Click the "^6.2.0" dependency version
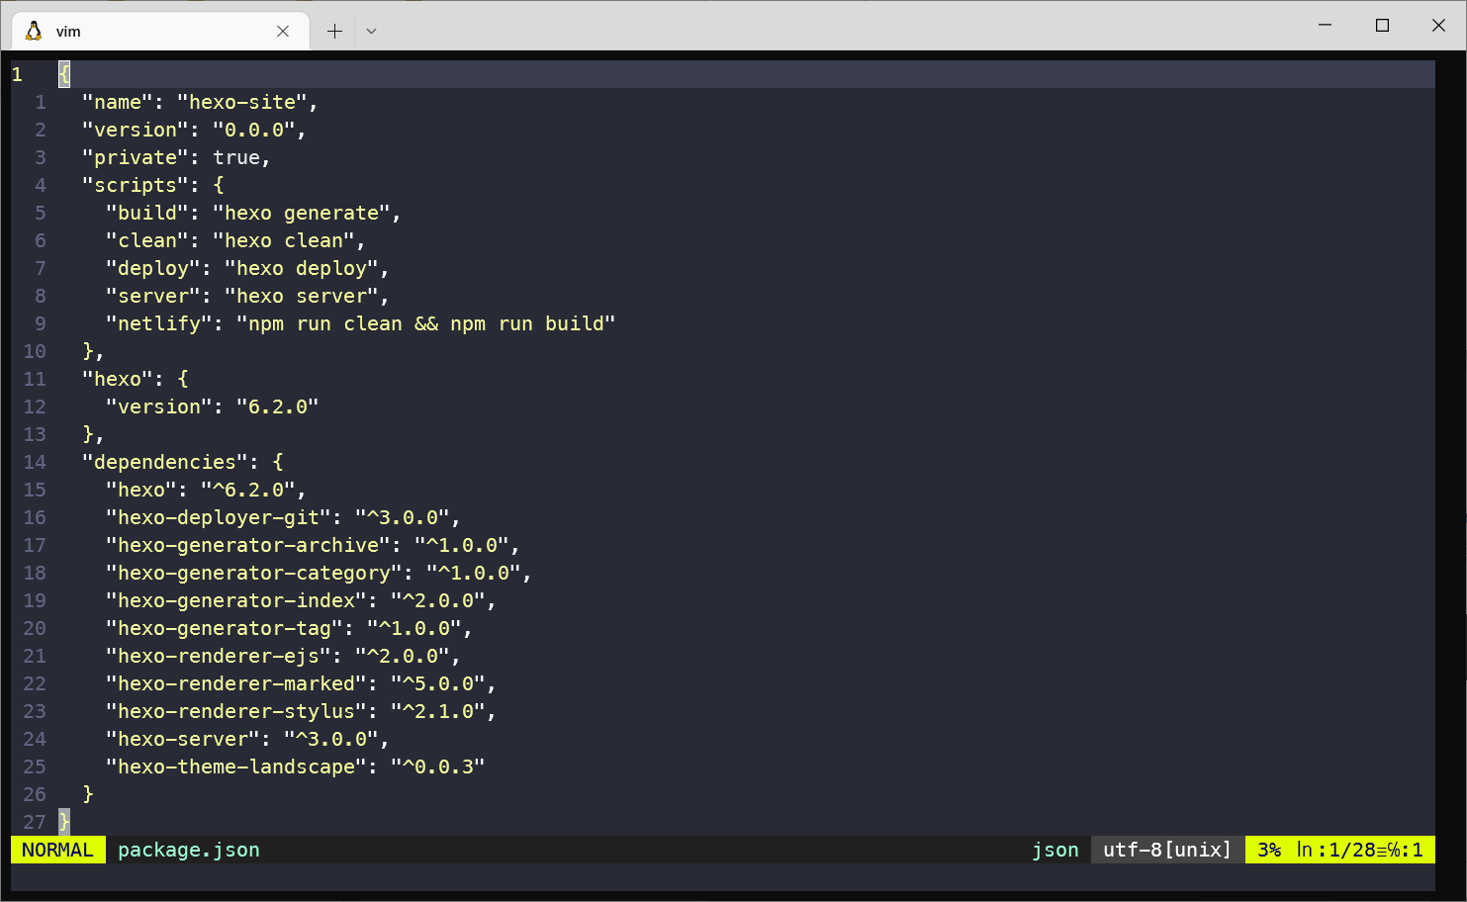This screenshot has width=1467, height=902. (x=248, y=490)
